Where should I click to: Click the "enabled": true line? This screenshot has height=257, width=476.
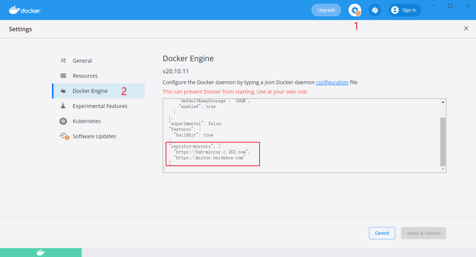197,107
